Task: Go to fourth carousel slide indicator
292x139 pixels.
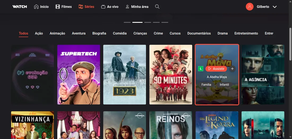Action: tap(156, 22)
